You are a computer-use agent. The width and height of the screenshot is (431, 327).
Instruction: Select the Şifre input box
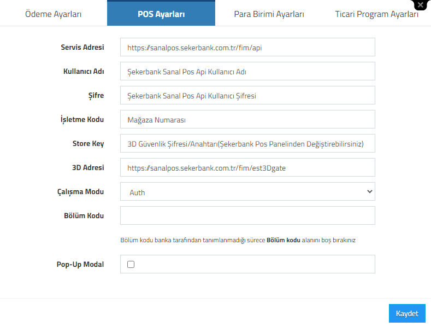[247, 95]
